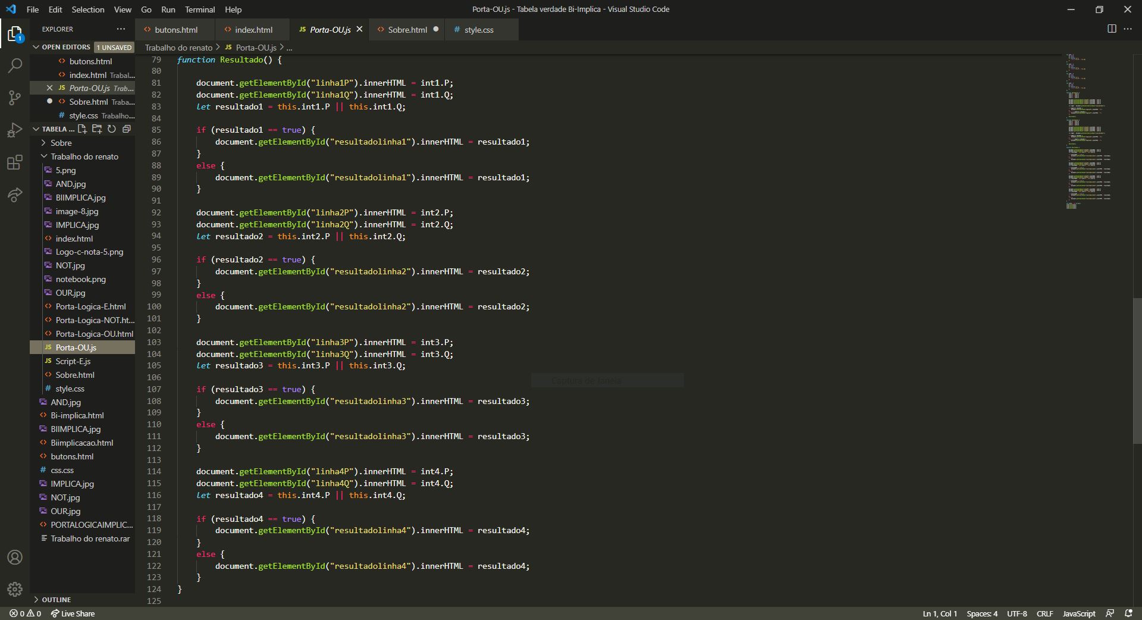The width and height of the screenshot is (1142, 620).
Task: Open the Terminal menu
Action: click(x=200, y=10)
